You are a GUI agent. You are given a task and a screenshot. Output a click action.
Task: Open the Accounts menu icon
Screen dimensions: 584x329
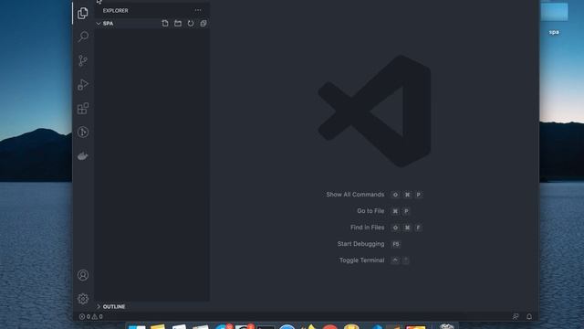pos(83,275)
